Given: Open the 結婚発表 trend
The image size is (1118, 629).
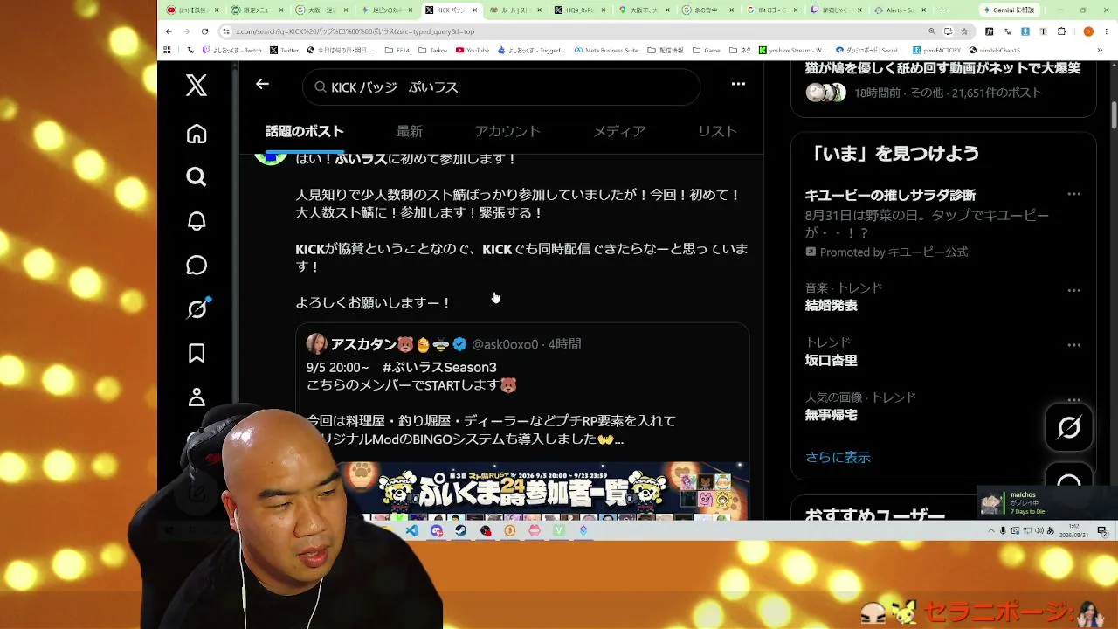Looking at the screenshot, I should [832, 305].
